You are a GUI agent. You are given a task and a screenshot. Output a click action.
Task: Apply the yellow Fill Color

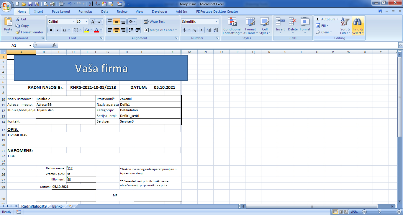tap(86, 30)
